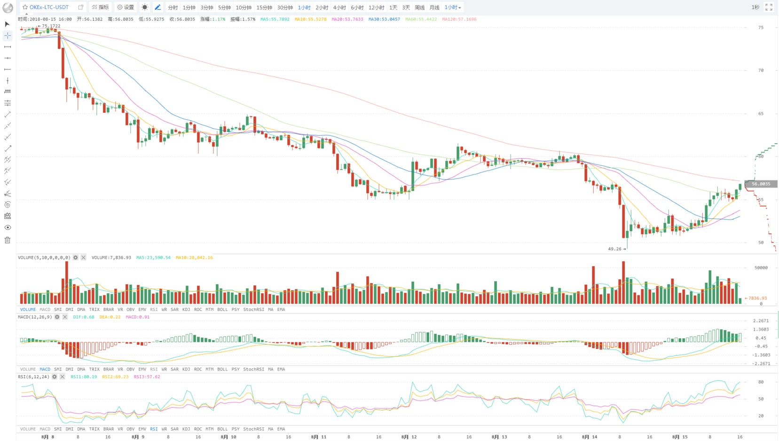The image size is (779, 441).
Task: Select the 5分钟 interval
Action: point(224,8)
